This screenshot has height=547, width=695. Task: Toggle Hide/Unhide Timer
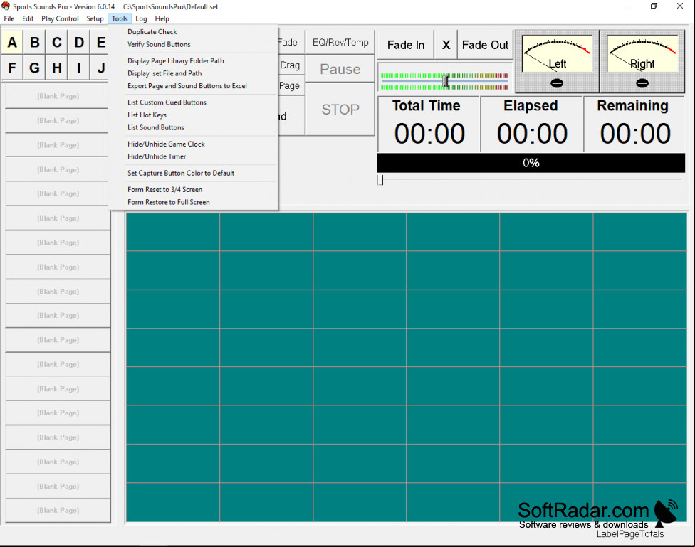click(193, 156)
